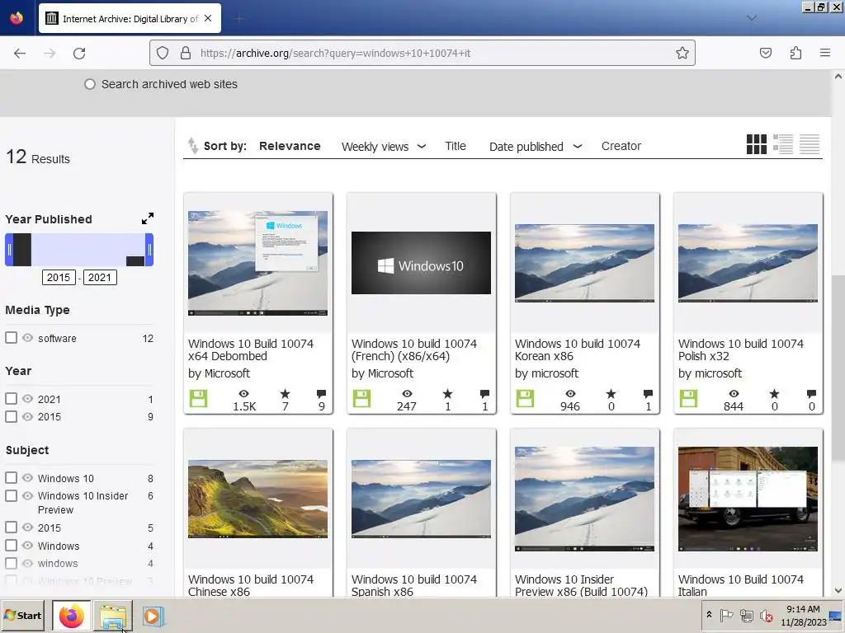The width and height of the screenshot is (845, 633).
Task: Sort results by Title
Action: (x=456, y=146)
